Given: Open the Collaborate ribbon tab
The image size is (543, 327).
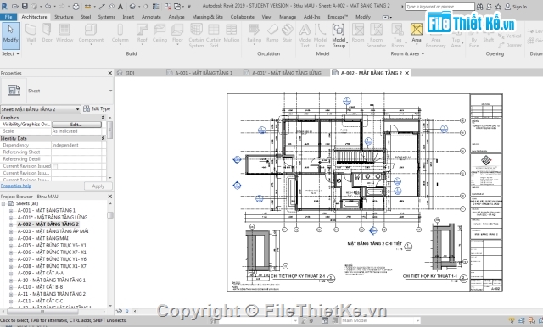Looking at the screenshot, I should (242, 17).
